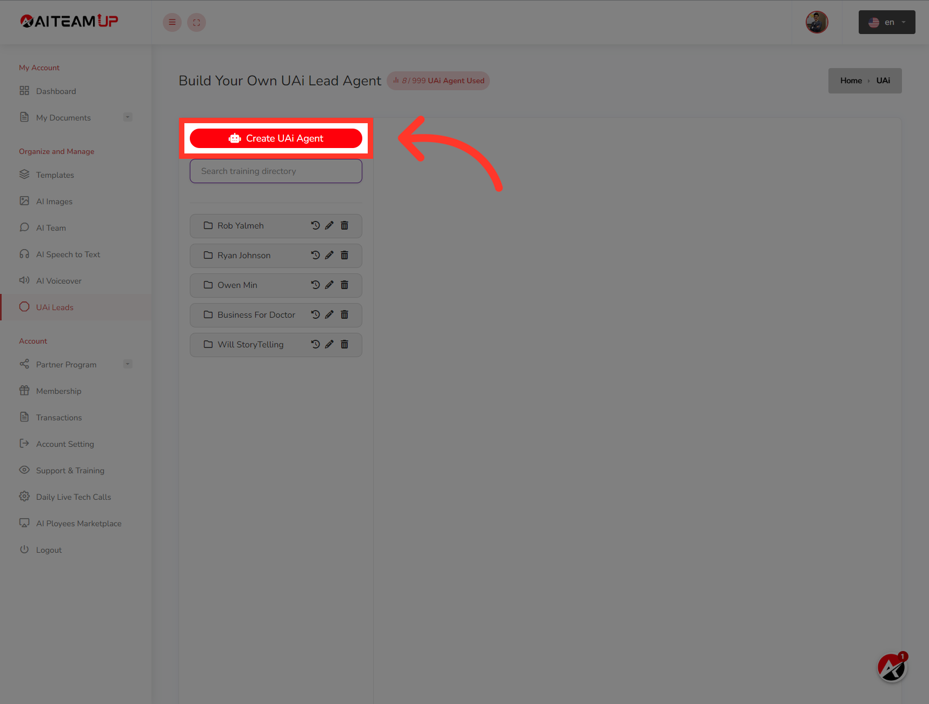Delete the Owen Min agent
Image resolution: width=929 pixels, height=704 pixels.
tap(344, 285)
